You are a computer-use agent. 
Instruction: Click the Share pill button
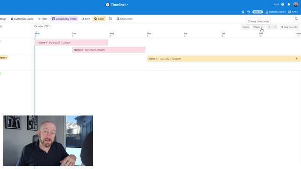pos(257,12)
